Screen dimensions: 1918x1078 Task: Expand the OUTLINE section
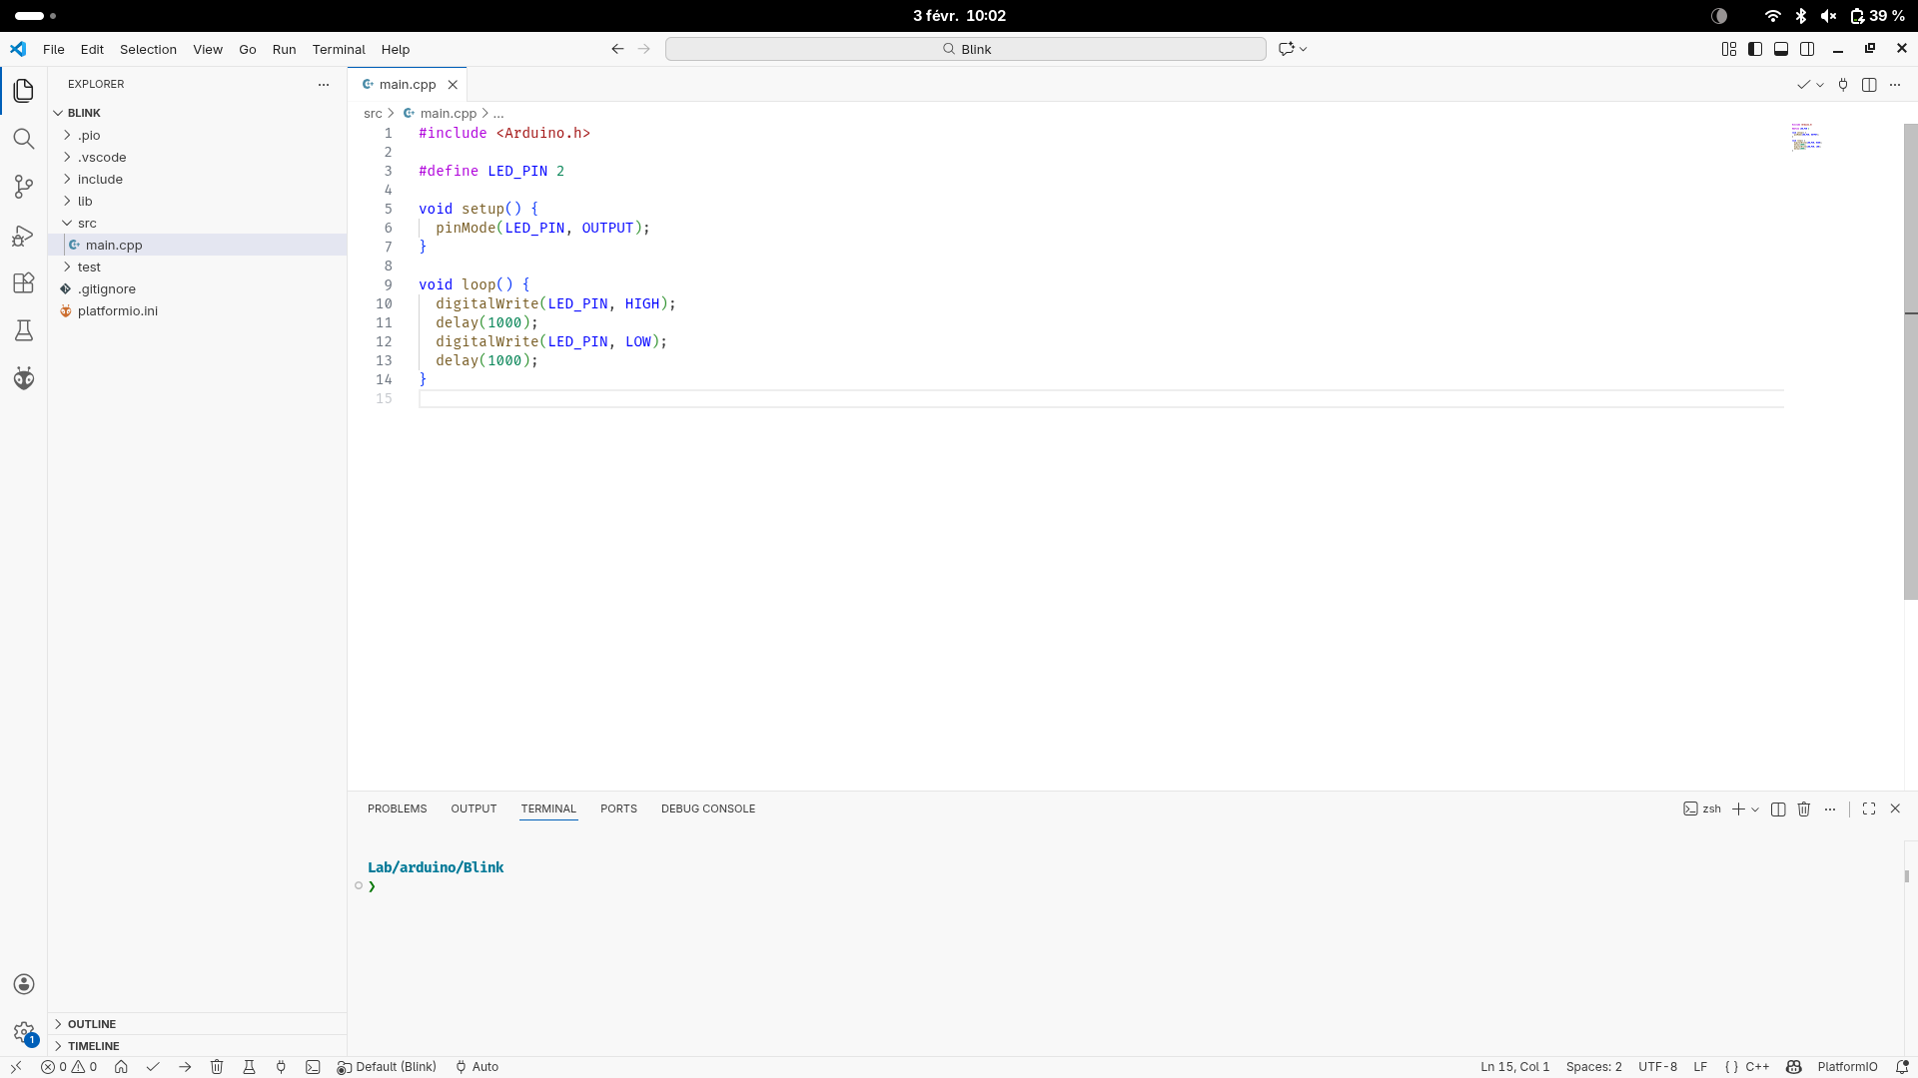[92, 1024]
